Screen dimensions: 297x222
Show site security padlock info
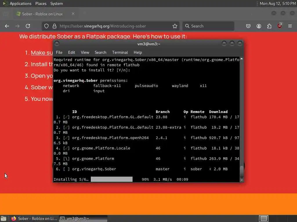coord(55,26)
